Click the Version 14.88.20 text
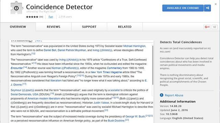The image size is (220, 123). pyautogui.click(x=170, y=106)
